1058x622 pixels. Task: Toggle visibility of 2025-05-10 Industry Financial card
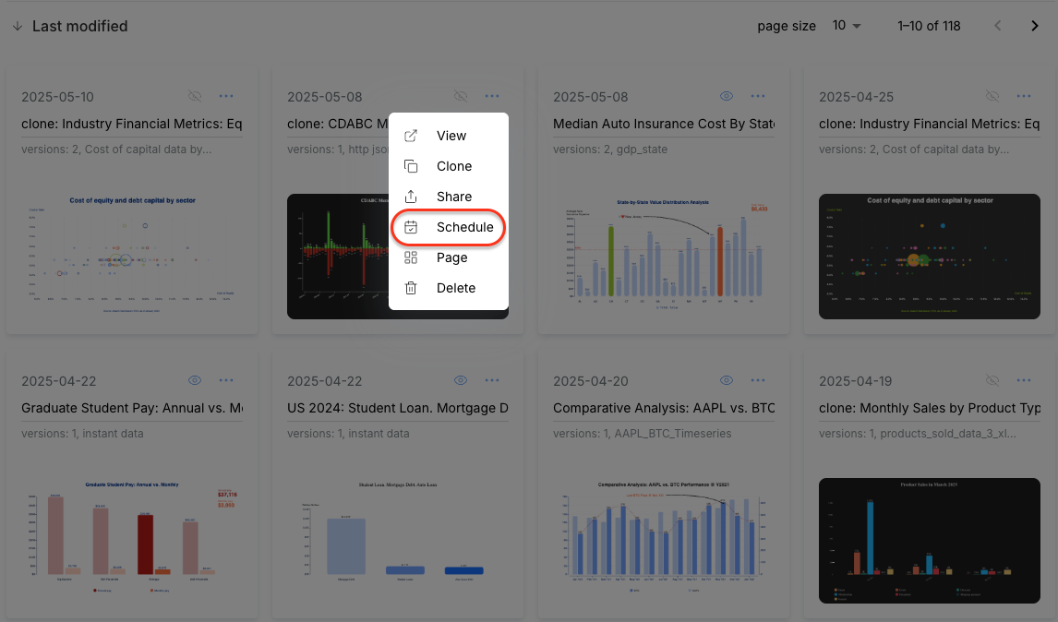[194, 97]
